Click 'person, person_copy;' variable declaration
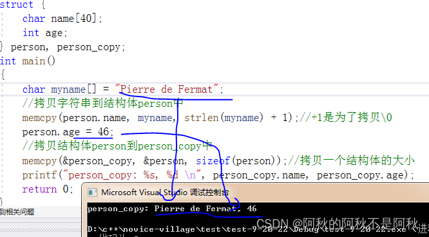This screenshot has height=237, width=429. (x=68, y=47)
